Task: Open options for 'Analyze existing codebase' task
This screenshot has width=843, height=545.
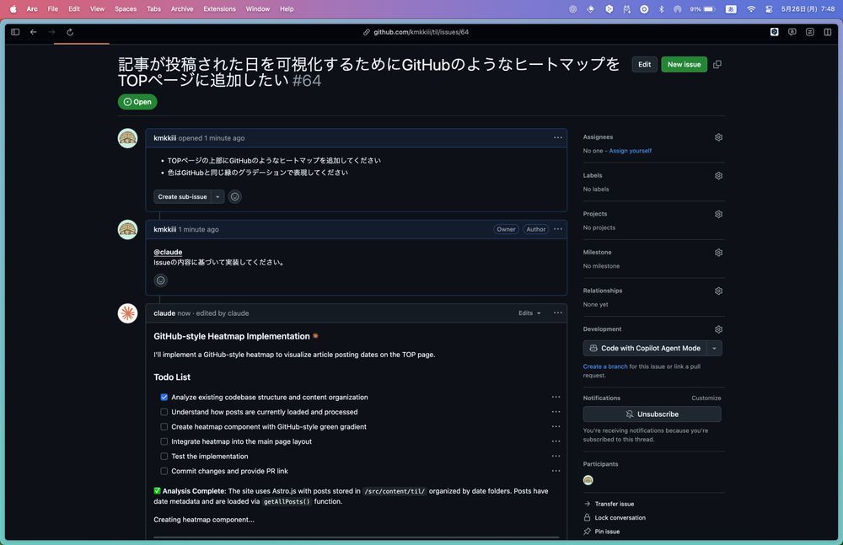Action: click(556, 398)
